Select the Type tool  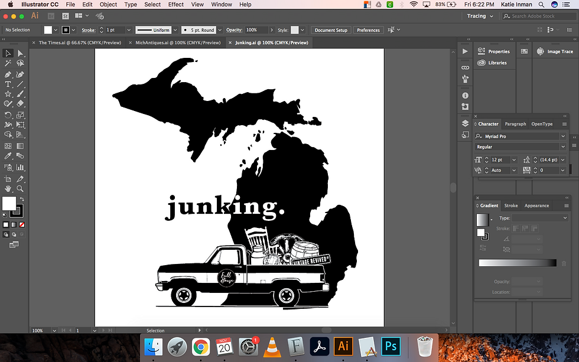click(8, 84)
